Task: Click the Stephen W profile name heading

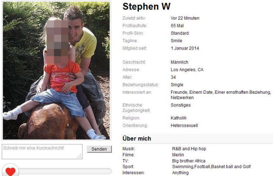Action: 146,7
